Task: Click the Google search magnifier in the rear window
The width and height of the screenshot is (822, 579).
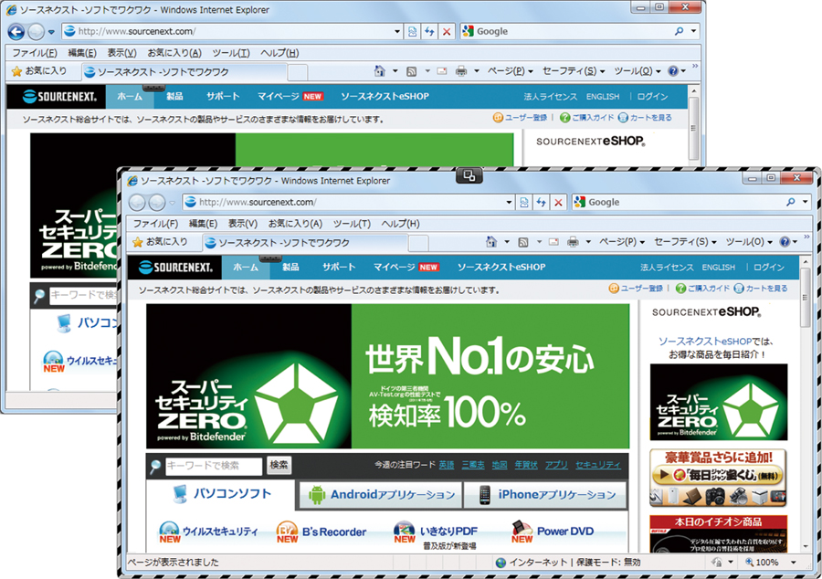Action: click(x=679, y=31)
